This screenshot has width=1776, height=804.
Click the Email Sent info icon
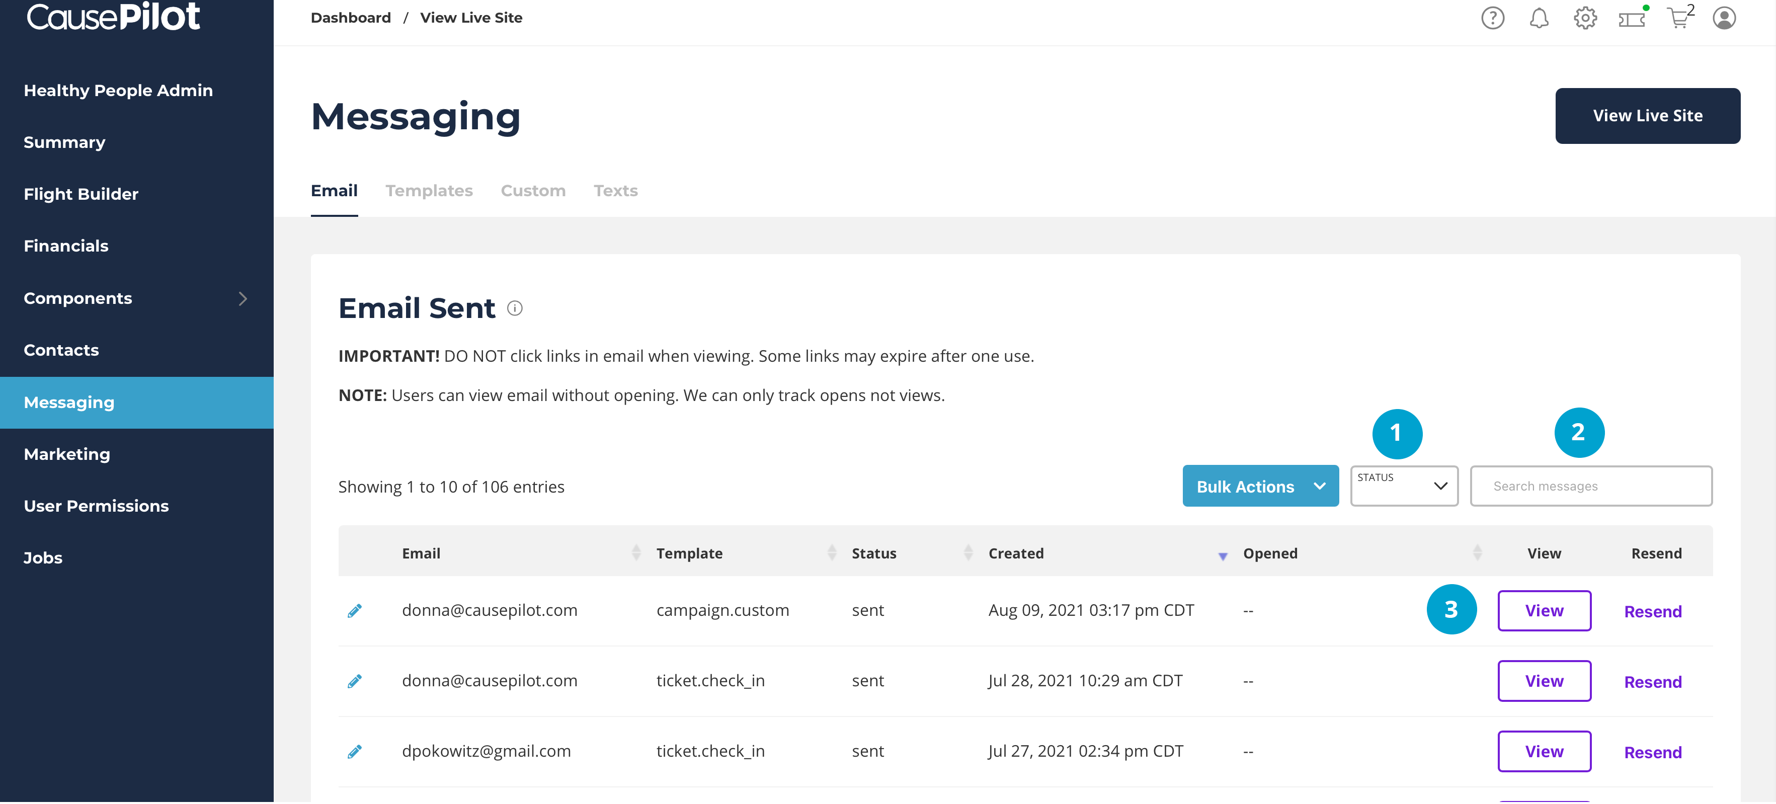(514, 308)
